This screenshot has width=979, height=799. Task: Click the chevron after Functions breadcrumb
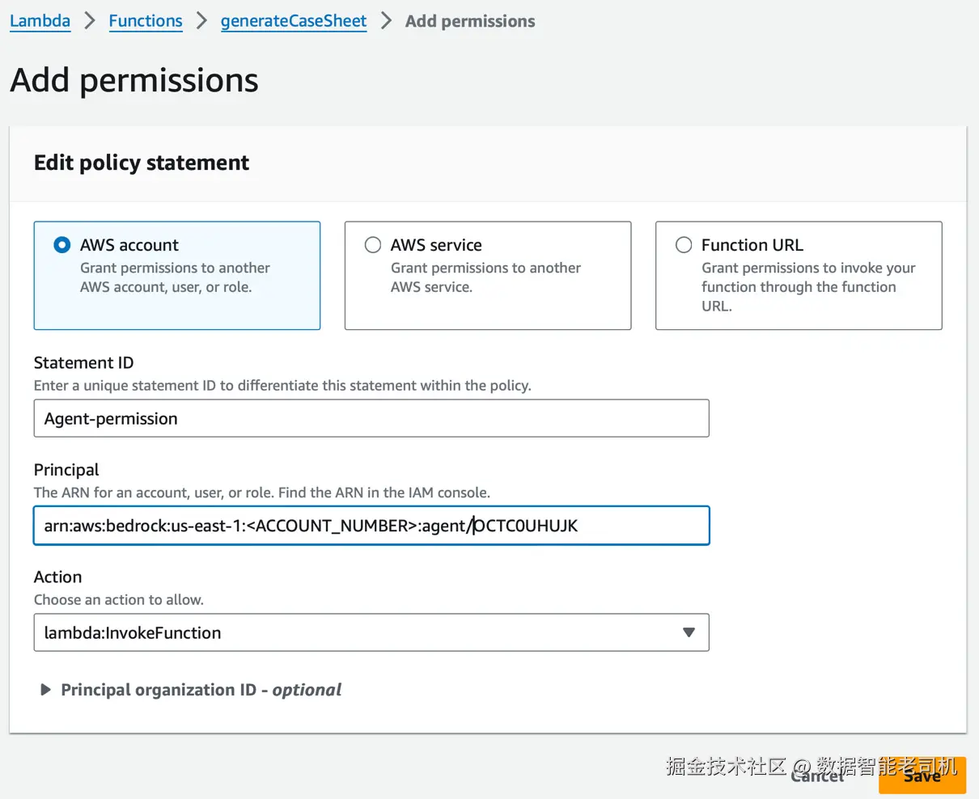(201, 21)
